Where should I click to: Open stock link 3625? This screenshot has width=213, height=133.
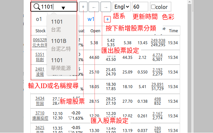click(40, 128)
